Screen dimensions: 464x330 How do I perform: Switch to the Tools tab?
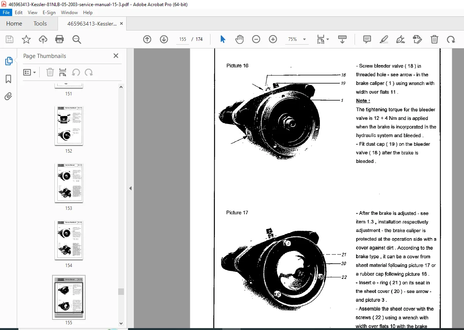point(40,24)
